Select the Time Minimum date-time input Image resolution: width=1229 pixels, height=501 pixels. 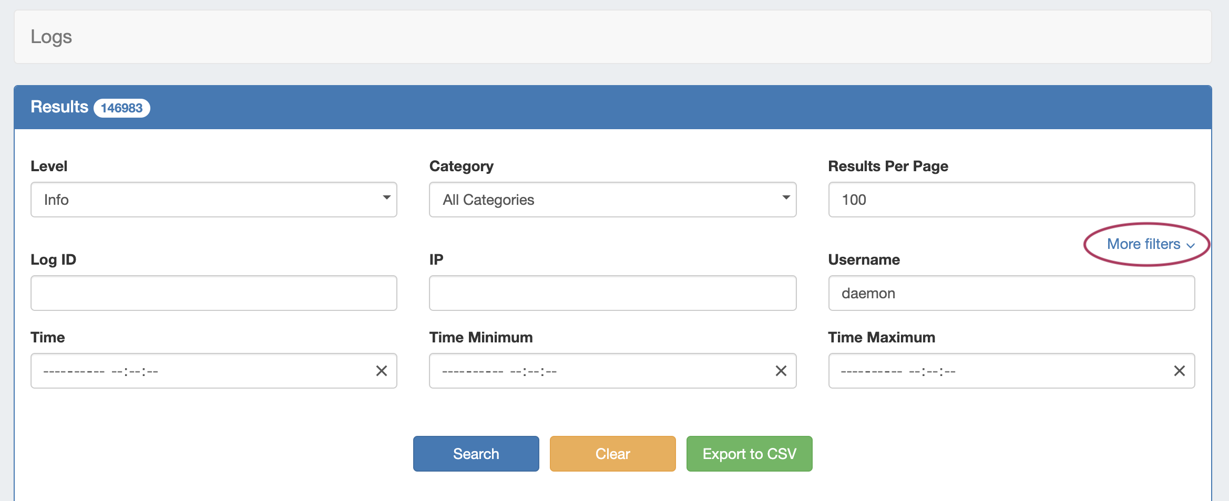(x=599, y=371)
